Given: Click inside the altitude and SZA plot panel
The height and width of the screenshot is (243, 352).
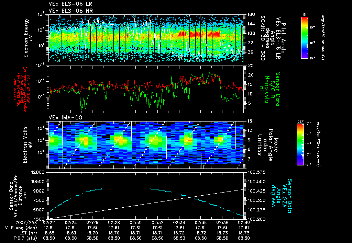Looking at the screenshot, I should pos(146,196).
